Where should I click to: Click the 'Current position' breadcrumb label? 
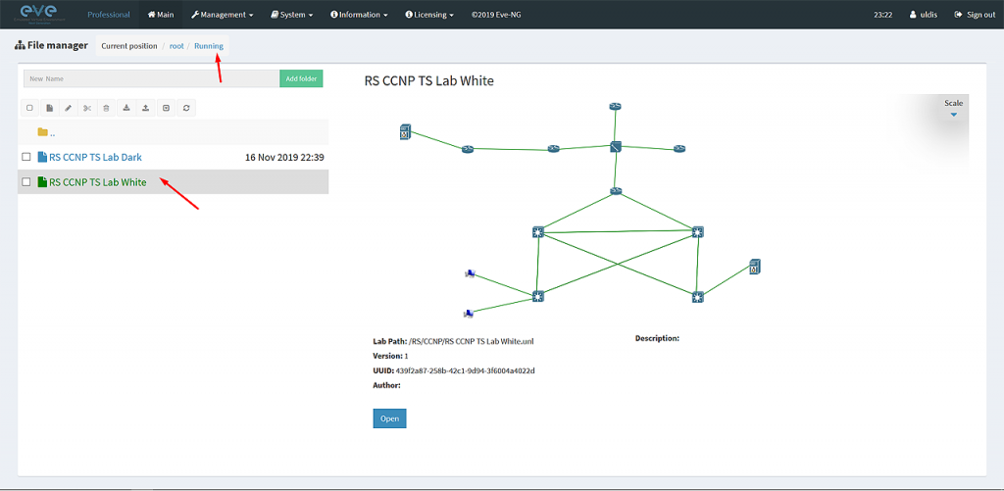(x=129, y=46)
